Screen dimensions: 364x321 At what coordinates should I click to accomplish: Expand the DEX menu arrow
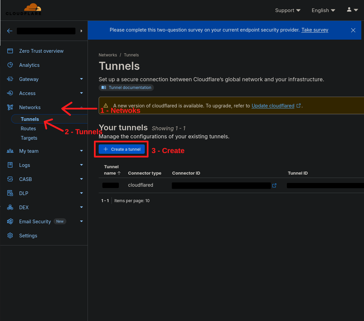point(81,208)
